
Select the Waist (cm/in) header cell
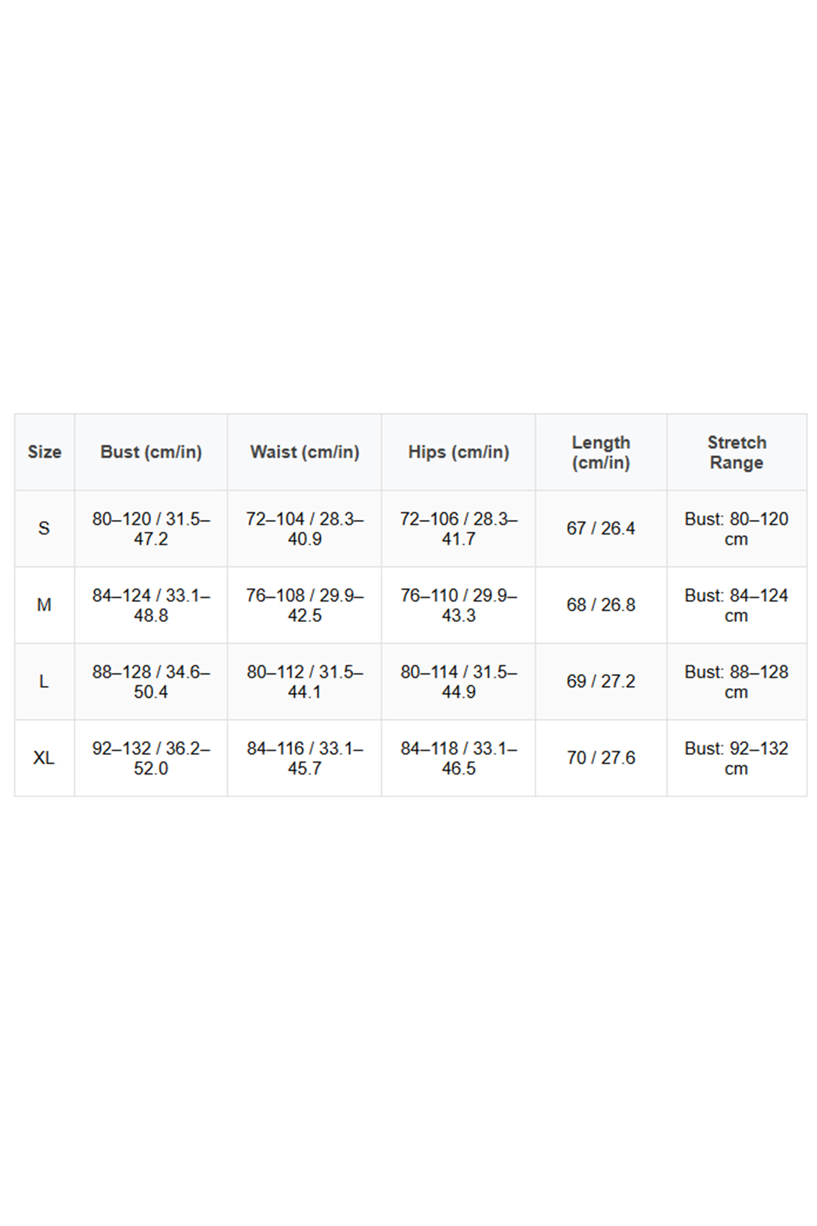304,452
